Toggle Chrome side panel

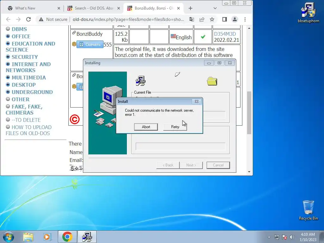tap(225, 19)
